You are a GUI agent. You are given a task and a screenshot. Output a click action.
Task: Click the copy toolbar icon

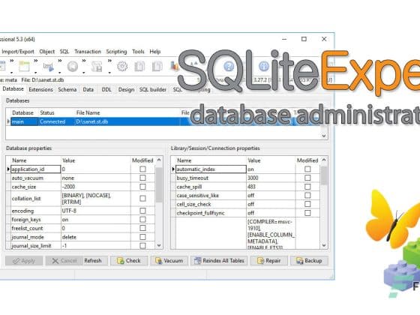tap(139, 66)
